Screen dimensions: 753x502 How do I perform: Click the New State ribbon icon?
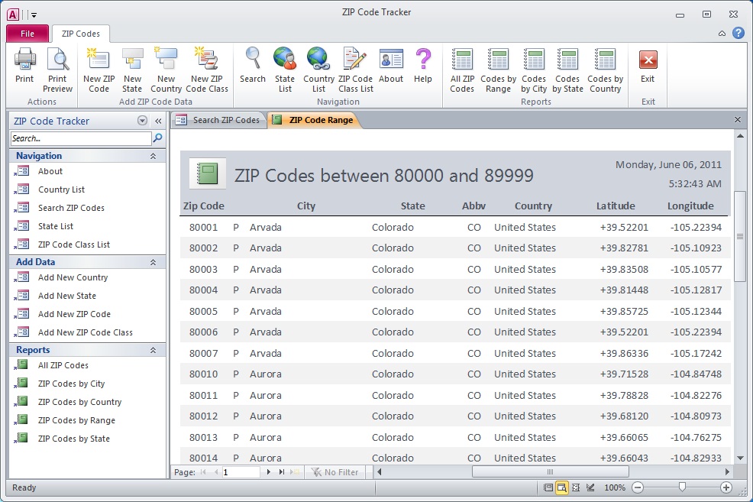click(x=132, y=59)
